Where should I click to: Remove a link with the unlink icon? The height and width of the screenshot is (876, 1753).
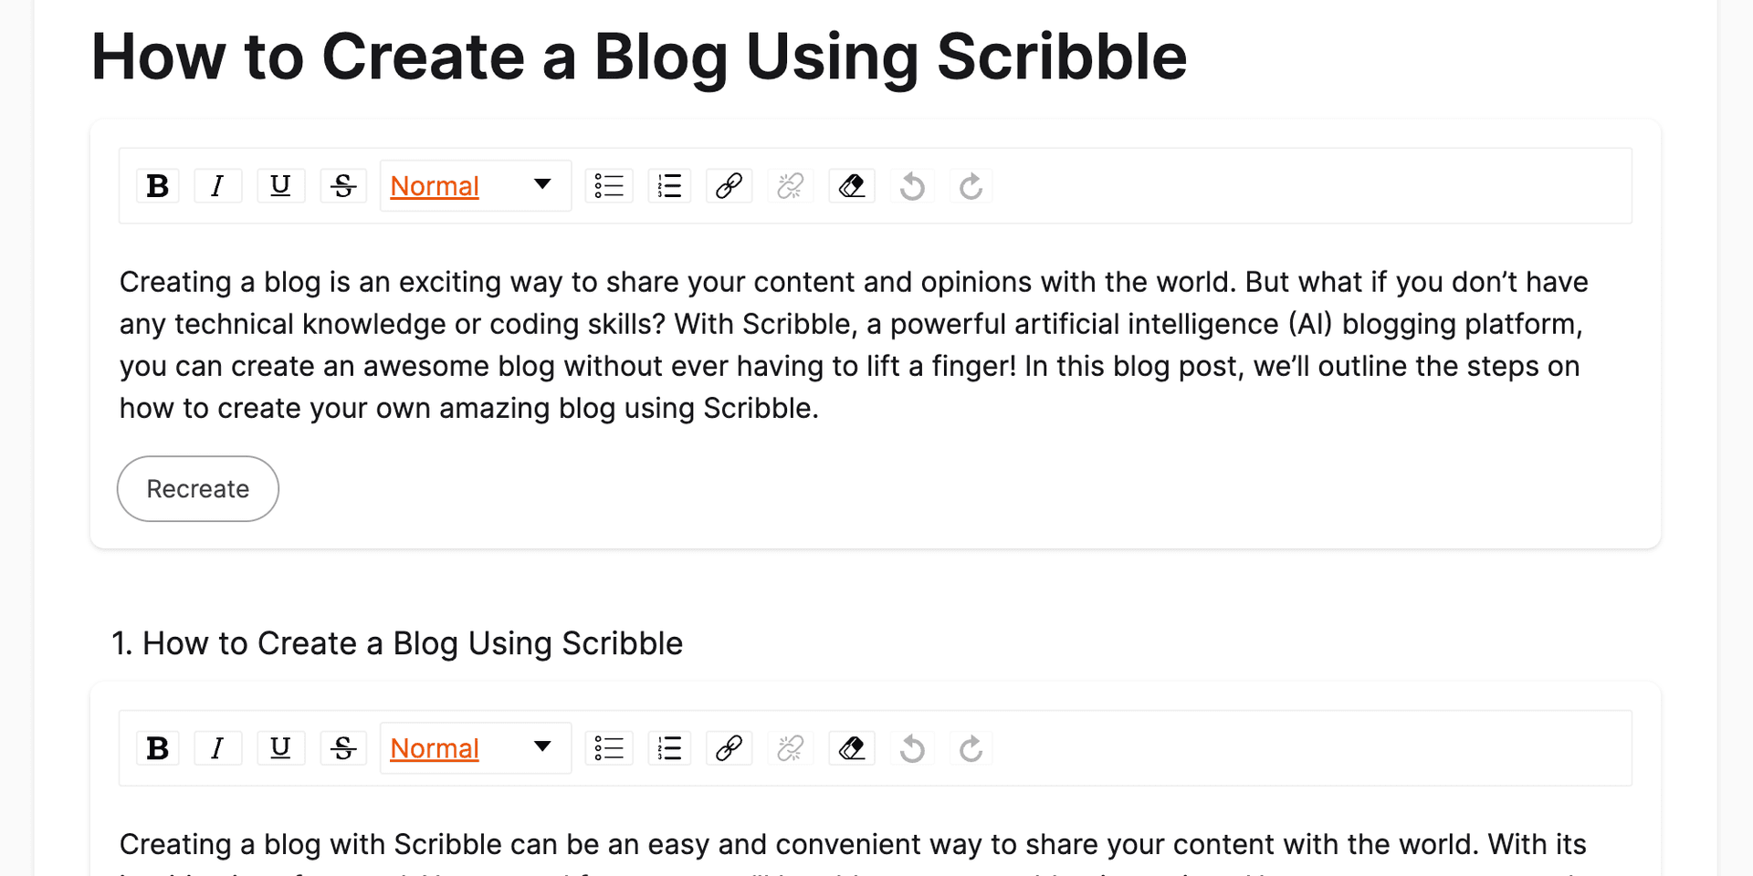(790, 185)
